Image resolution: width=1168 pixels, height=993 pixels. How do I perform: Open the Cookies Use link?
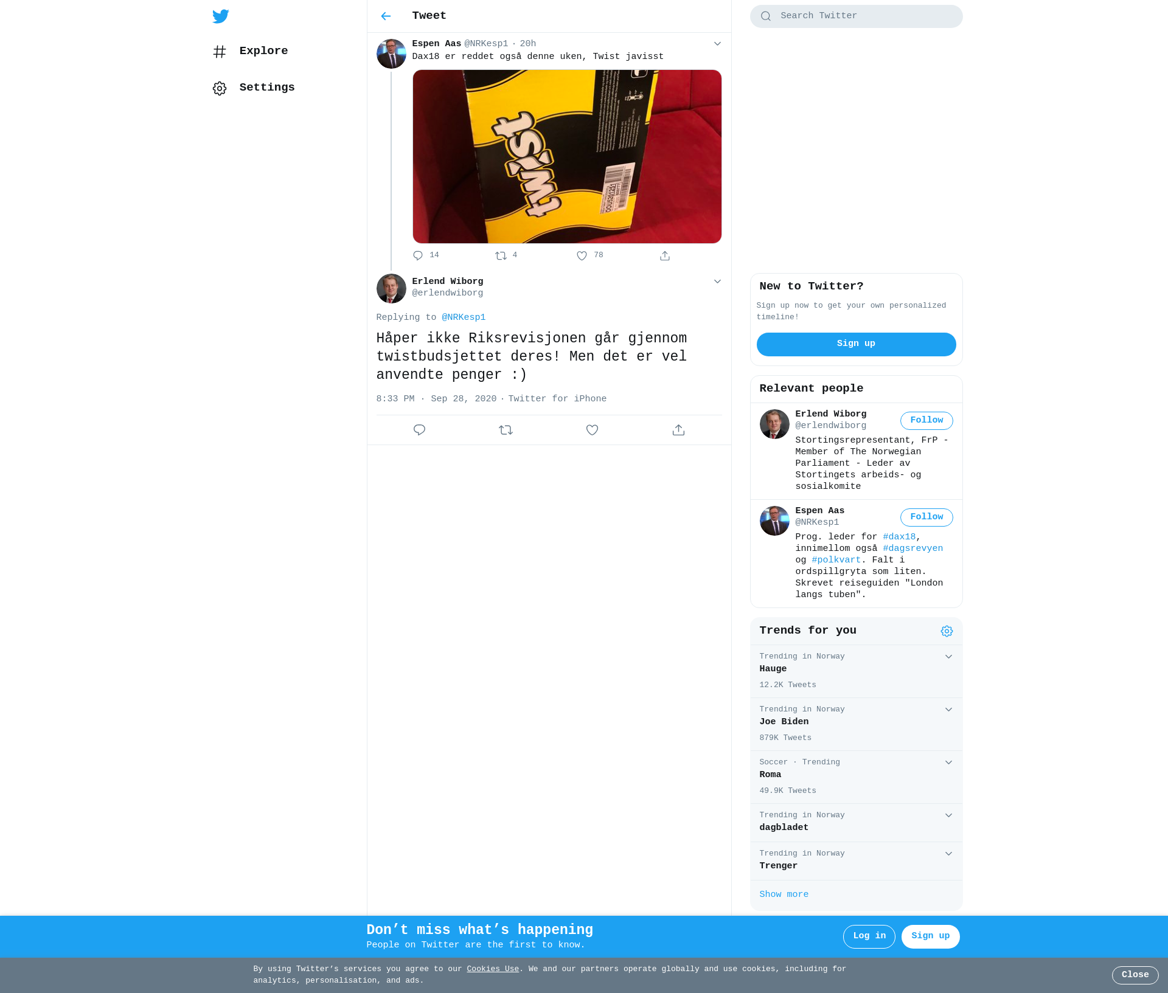(x=493, y=969)
